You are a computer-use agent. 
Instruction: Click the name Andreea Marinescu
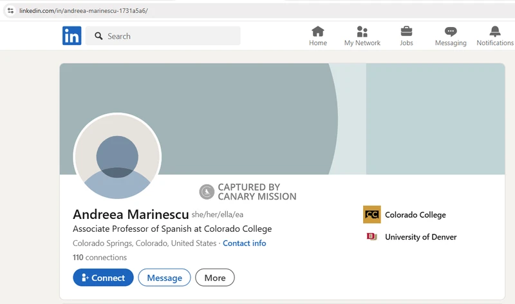point(131,214)
